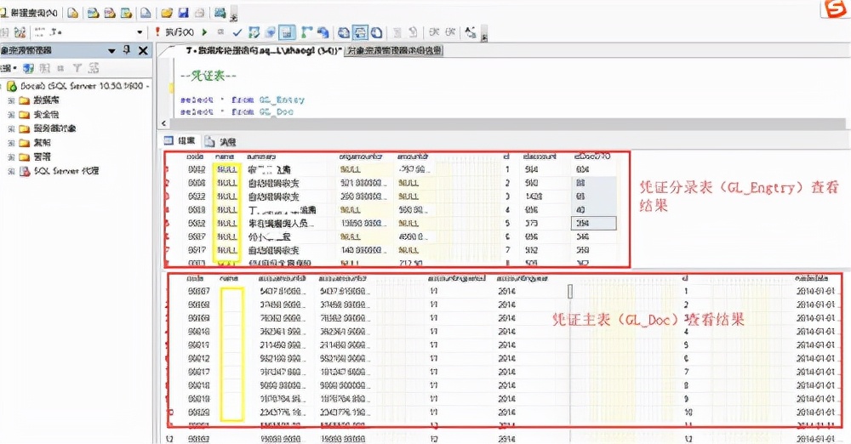Decrease the line indent
The height and width of the screenshot is (444, 851).
[434, 32]
